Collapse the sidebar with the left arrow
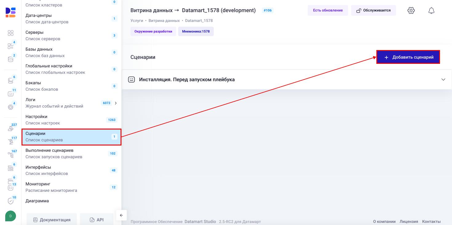This screenshot has width=452, height=225. (121, 215)
